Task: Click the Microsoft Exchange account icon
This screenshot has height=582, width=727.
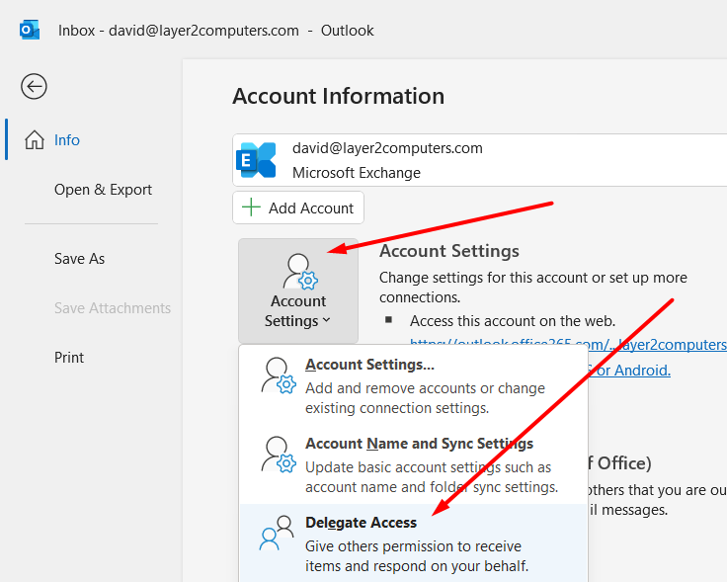Action: (256, 160)
